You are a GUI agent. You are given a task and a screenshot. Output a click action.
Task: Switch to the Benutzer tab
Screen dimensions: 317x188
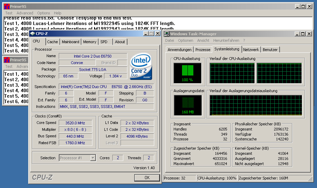tap(270, 50)
